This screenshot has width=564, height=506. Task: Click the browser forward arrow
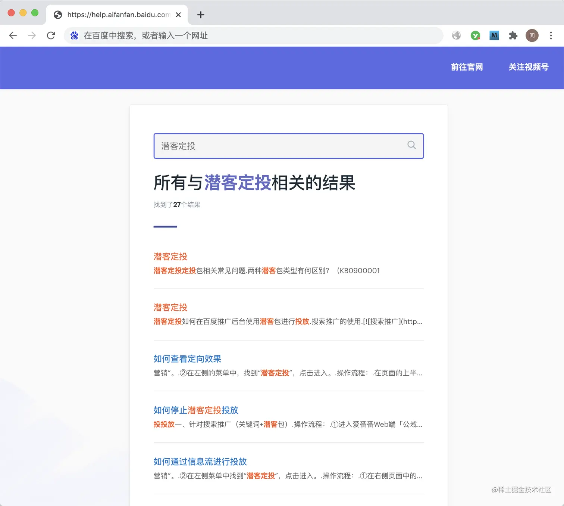point(32,35)
